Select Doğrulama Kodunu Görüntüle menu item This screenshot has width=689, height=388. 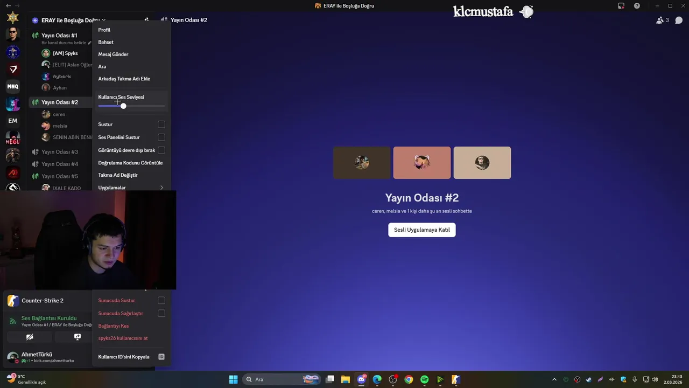click(131, 163)
